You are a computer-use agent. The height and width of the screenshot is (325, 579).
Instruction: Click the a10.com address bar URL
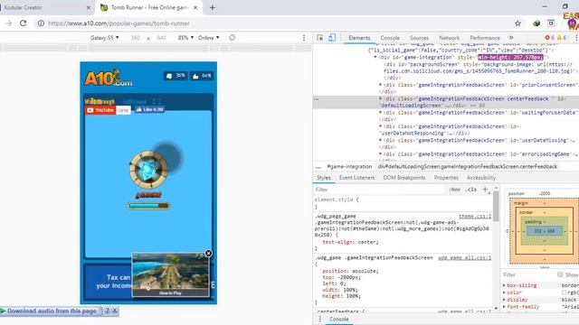pyautogui.click(x=119, y=23)
